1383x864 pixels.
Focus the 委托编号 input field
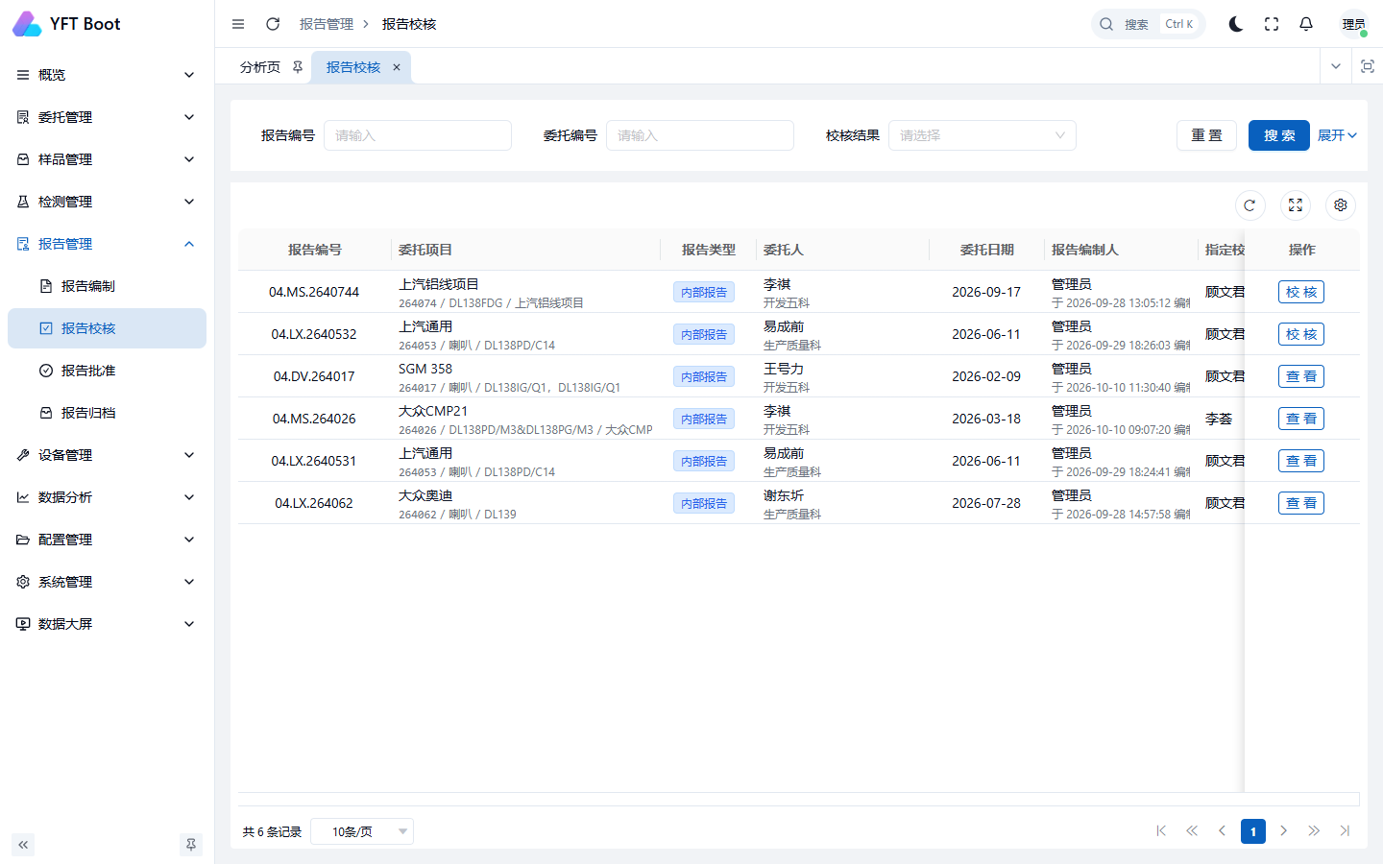coord(700,135)
